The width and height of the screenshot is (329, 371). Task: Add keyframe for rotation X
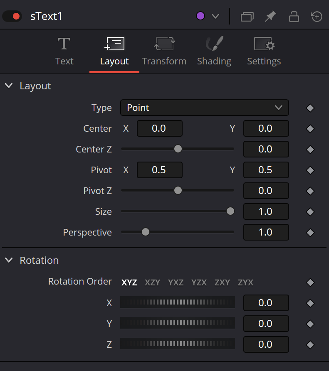[310, 303]
